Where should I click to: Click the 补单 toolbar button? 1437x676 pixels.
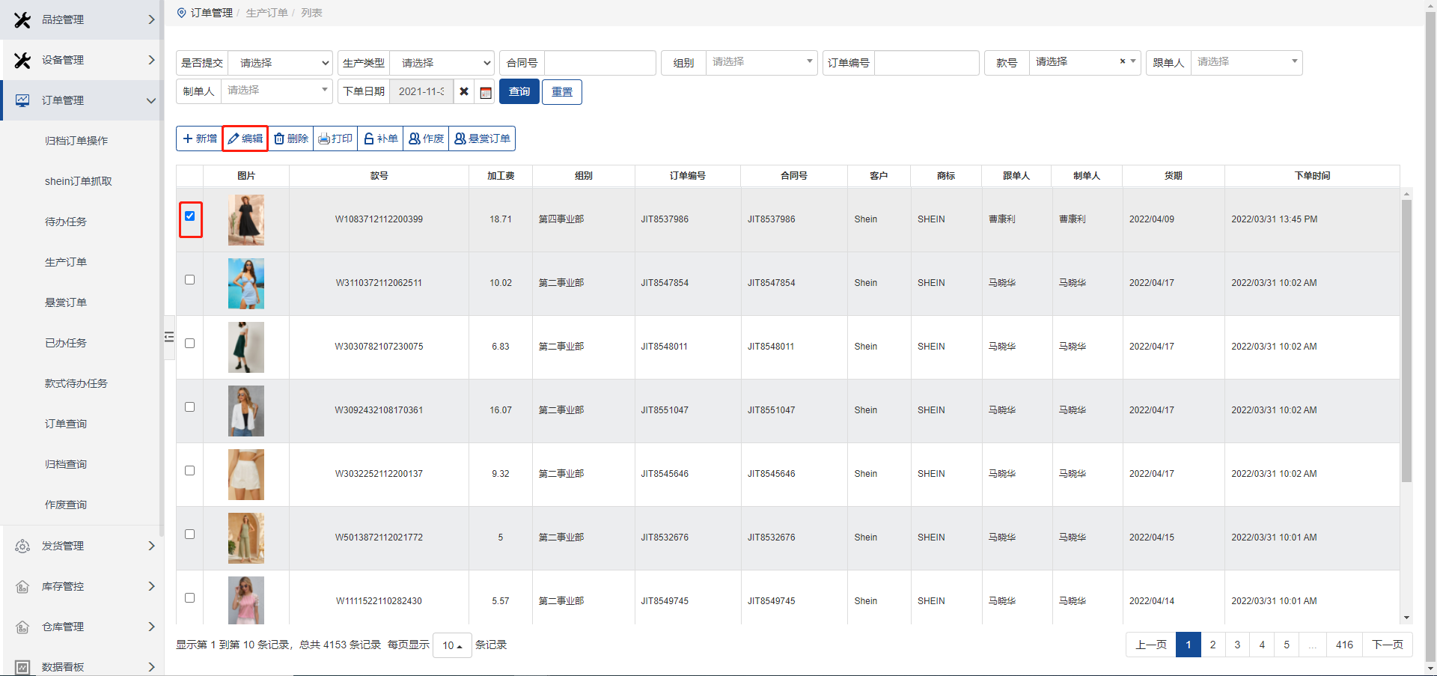point(381,138)
